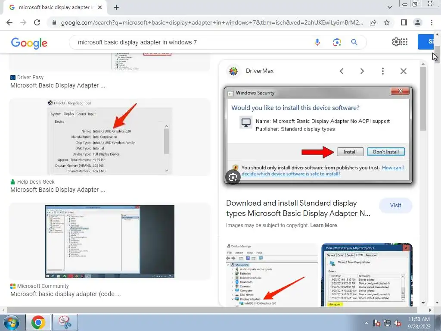Open tab search dropdown arrow
The image size is (441, 331).
[x=389, y=7]
